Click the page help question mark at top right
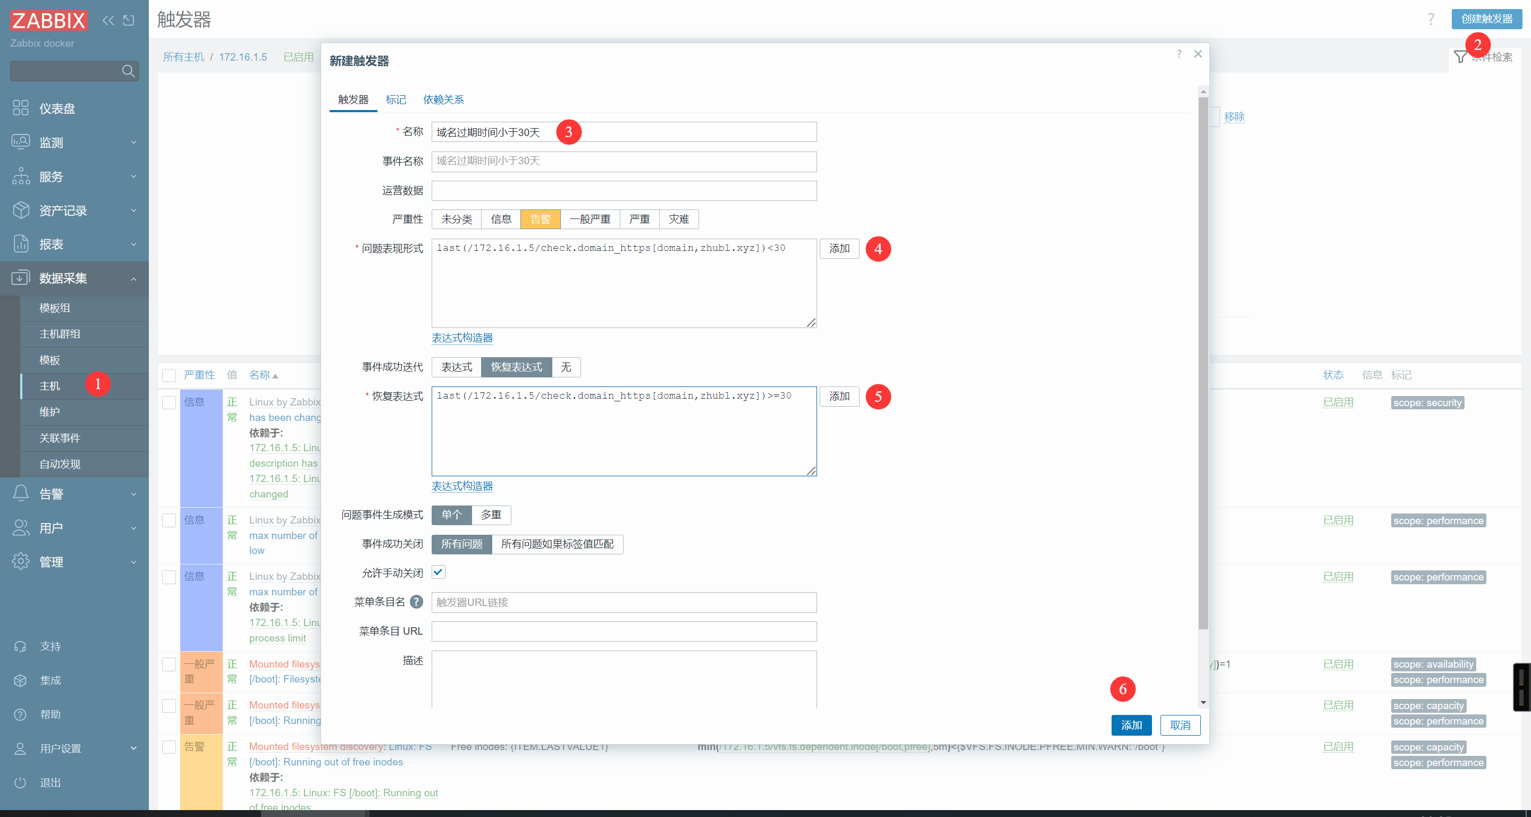Image resolution: width=1531 pixels, height=817 pixels. [x=1431, y=19]
